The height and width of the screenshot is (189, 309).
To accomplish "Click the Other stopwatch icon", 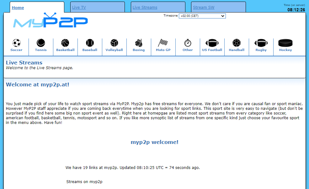I will (188, 43).
